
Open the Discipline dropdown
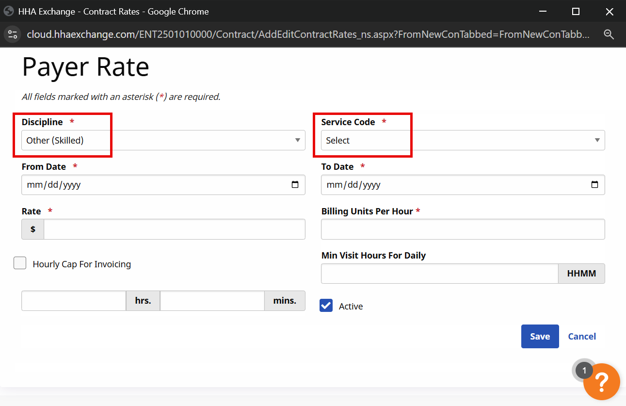[x=163, y=140]
